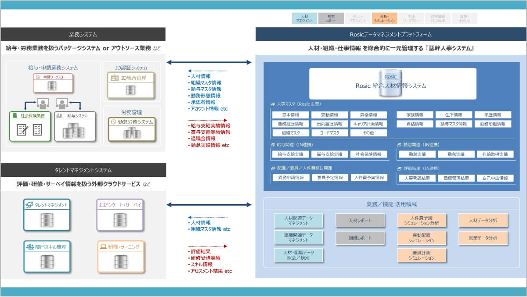Select the 自己申告情報 box

click(x=495, y=178)
